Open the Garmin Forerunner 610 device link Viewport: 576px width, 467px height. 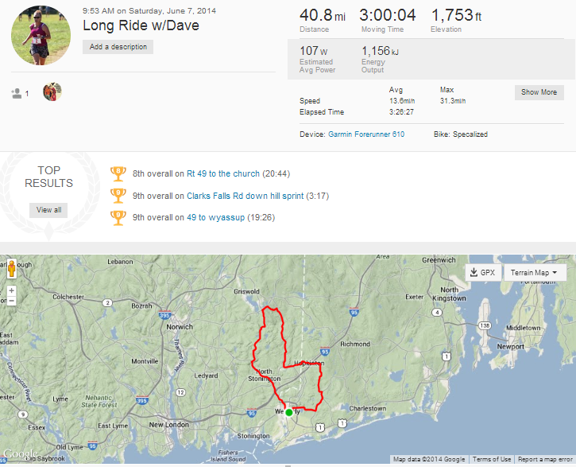(x=366, y=134)
